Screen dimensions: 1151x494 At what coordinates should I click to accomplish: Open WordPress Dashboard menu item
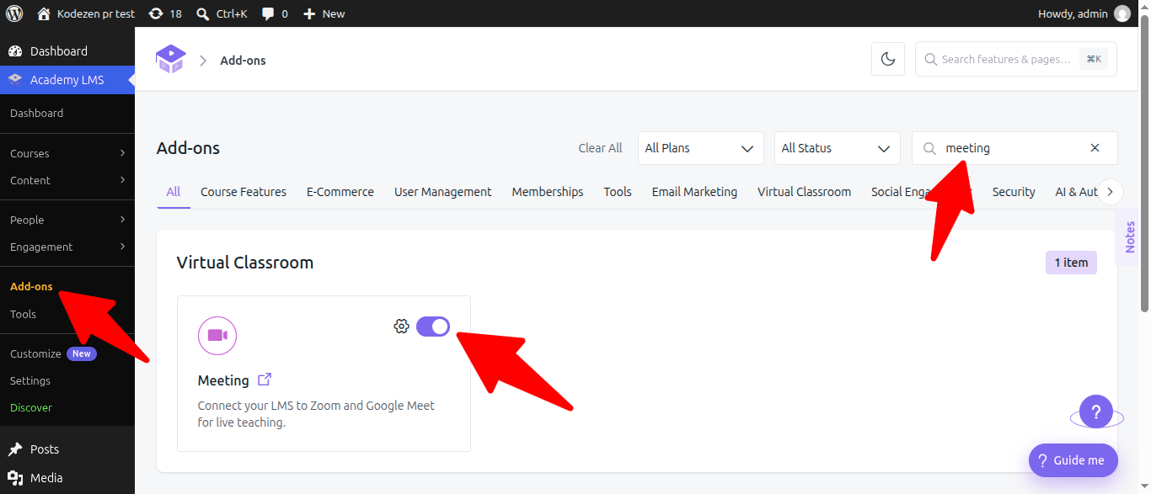[67, 51]
